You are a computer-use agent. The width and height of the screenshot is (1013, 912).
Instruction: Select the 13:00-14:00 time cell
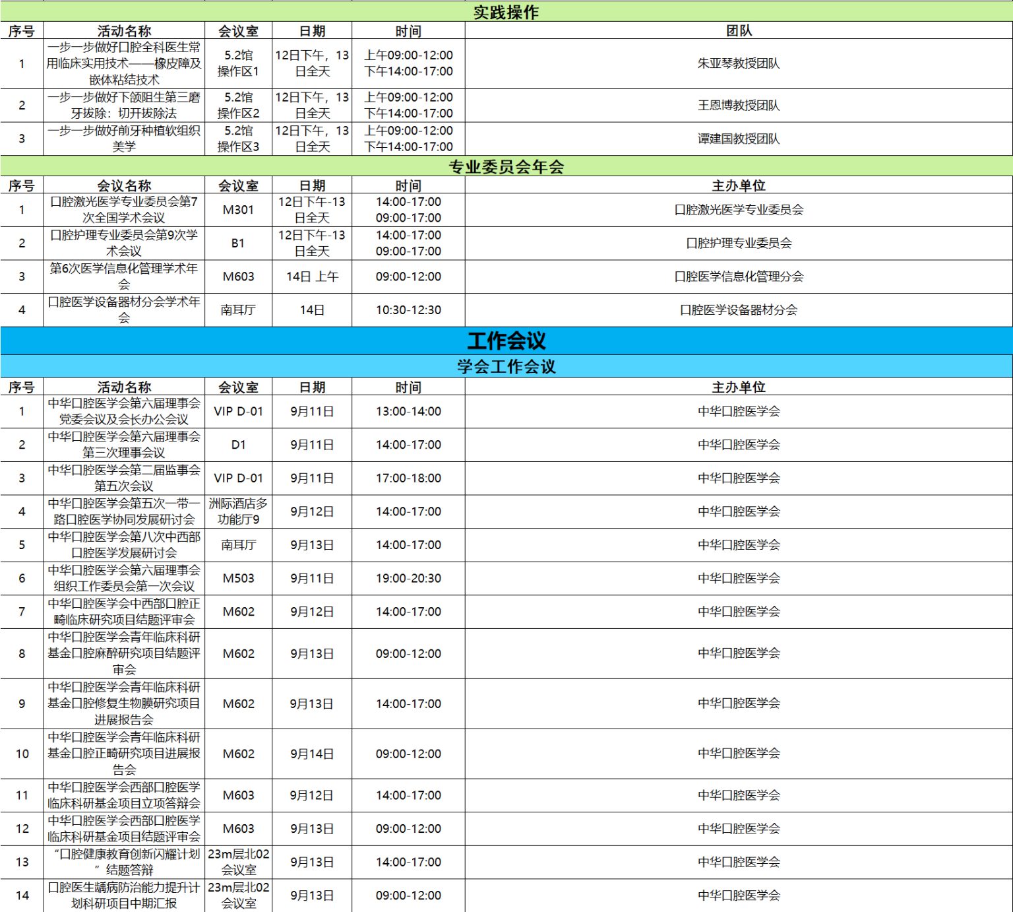coord(408,411)
